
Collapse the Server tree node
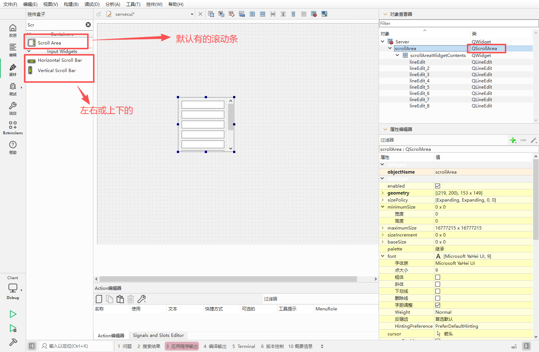(x=383, y=42)
